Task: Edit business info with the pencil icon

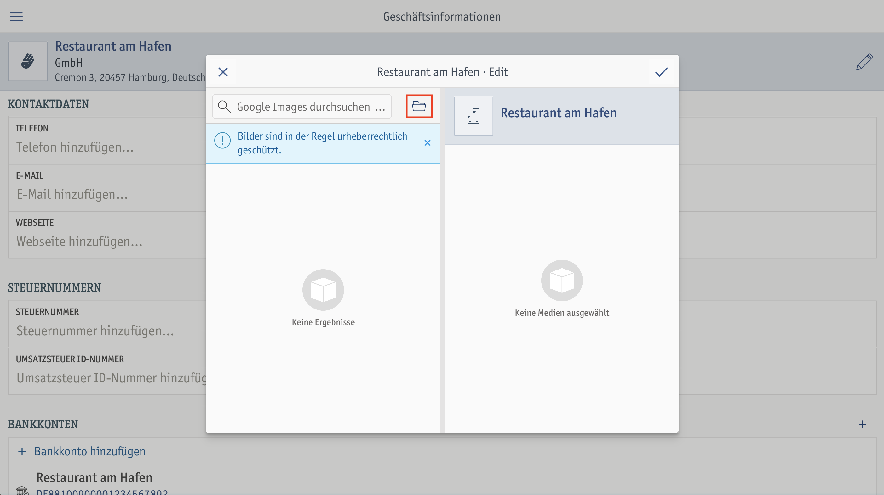Action: pyautogui.click(x=864, y=62)
